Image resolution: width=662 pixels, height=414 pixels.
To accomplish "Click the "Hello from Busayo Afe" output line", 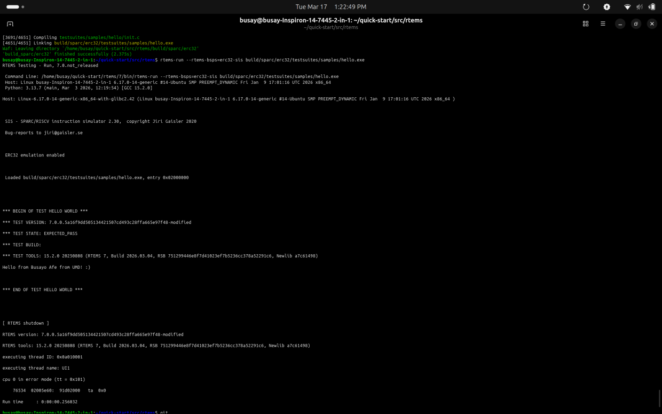I will (46, 267).
